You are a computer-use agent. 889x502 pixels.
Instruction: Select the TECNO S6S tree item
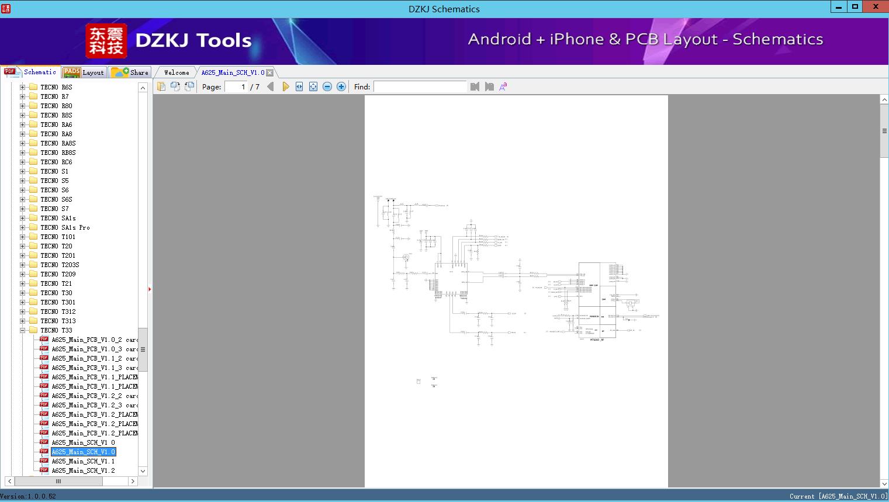point(56,199)
